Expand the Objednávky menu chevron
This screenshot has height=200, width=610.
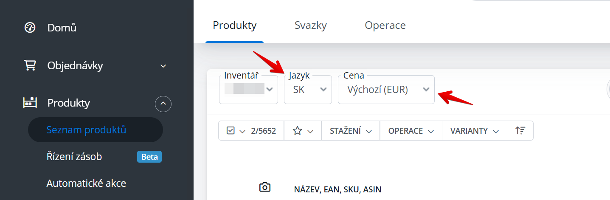[163, 66]
